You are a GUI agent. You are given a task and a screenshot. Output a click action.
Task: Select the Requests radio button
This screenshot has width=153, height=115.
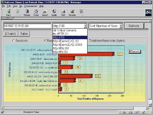[x=45, y=41]
